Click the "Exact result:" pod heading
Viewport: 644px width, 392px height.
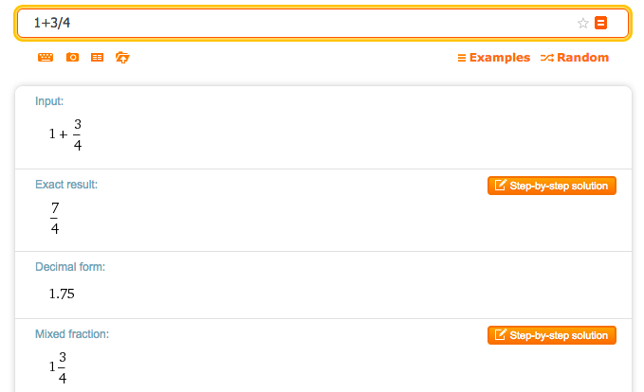pos(66,184)
